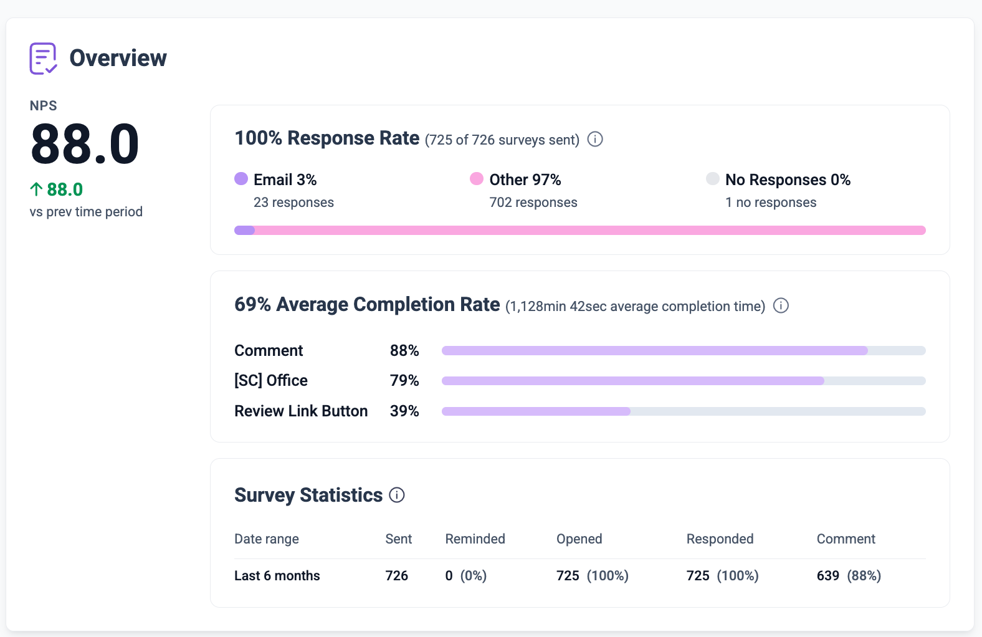Image resolution: width=982 pixels, height=637 pixels.
Task: Click the green NPS upward arrow
Action: [36, 189]
